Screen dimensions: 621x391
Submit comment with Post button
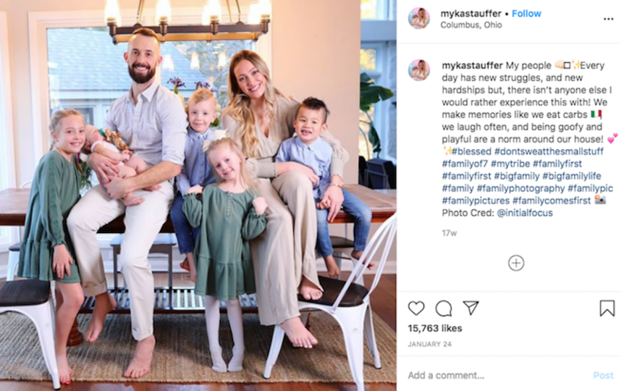click(x=603, y=375)
